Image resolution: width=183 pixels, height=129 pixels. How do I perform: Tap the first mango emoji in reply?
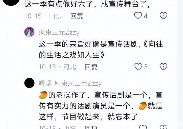click(x=43, y=95)
